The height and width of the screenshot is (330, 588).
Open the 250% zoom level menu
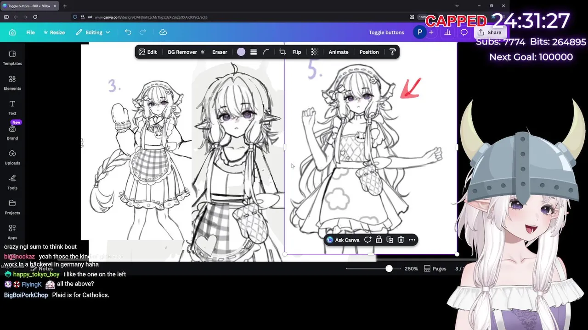point(411,269)
